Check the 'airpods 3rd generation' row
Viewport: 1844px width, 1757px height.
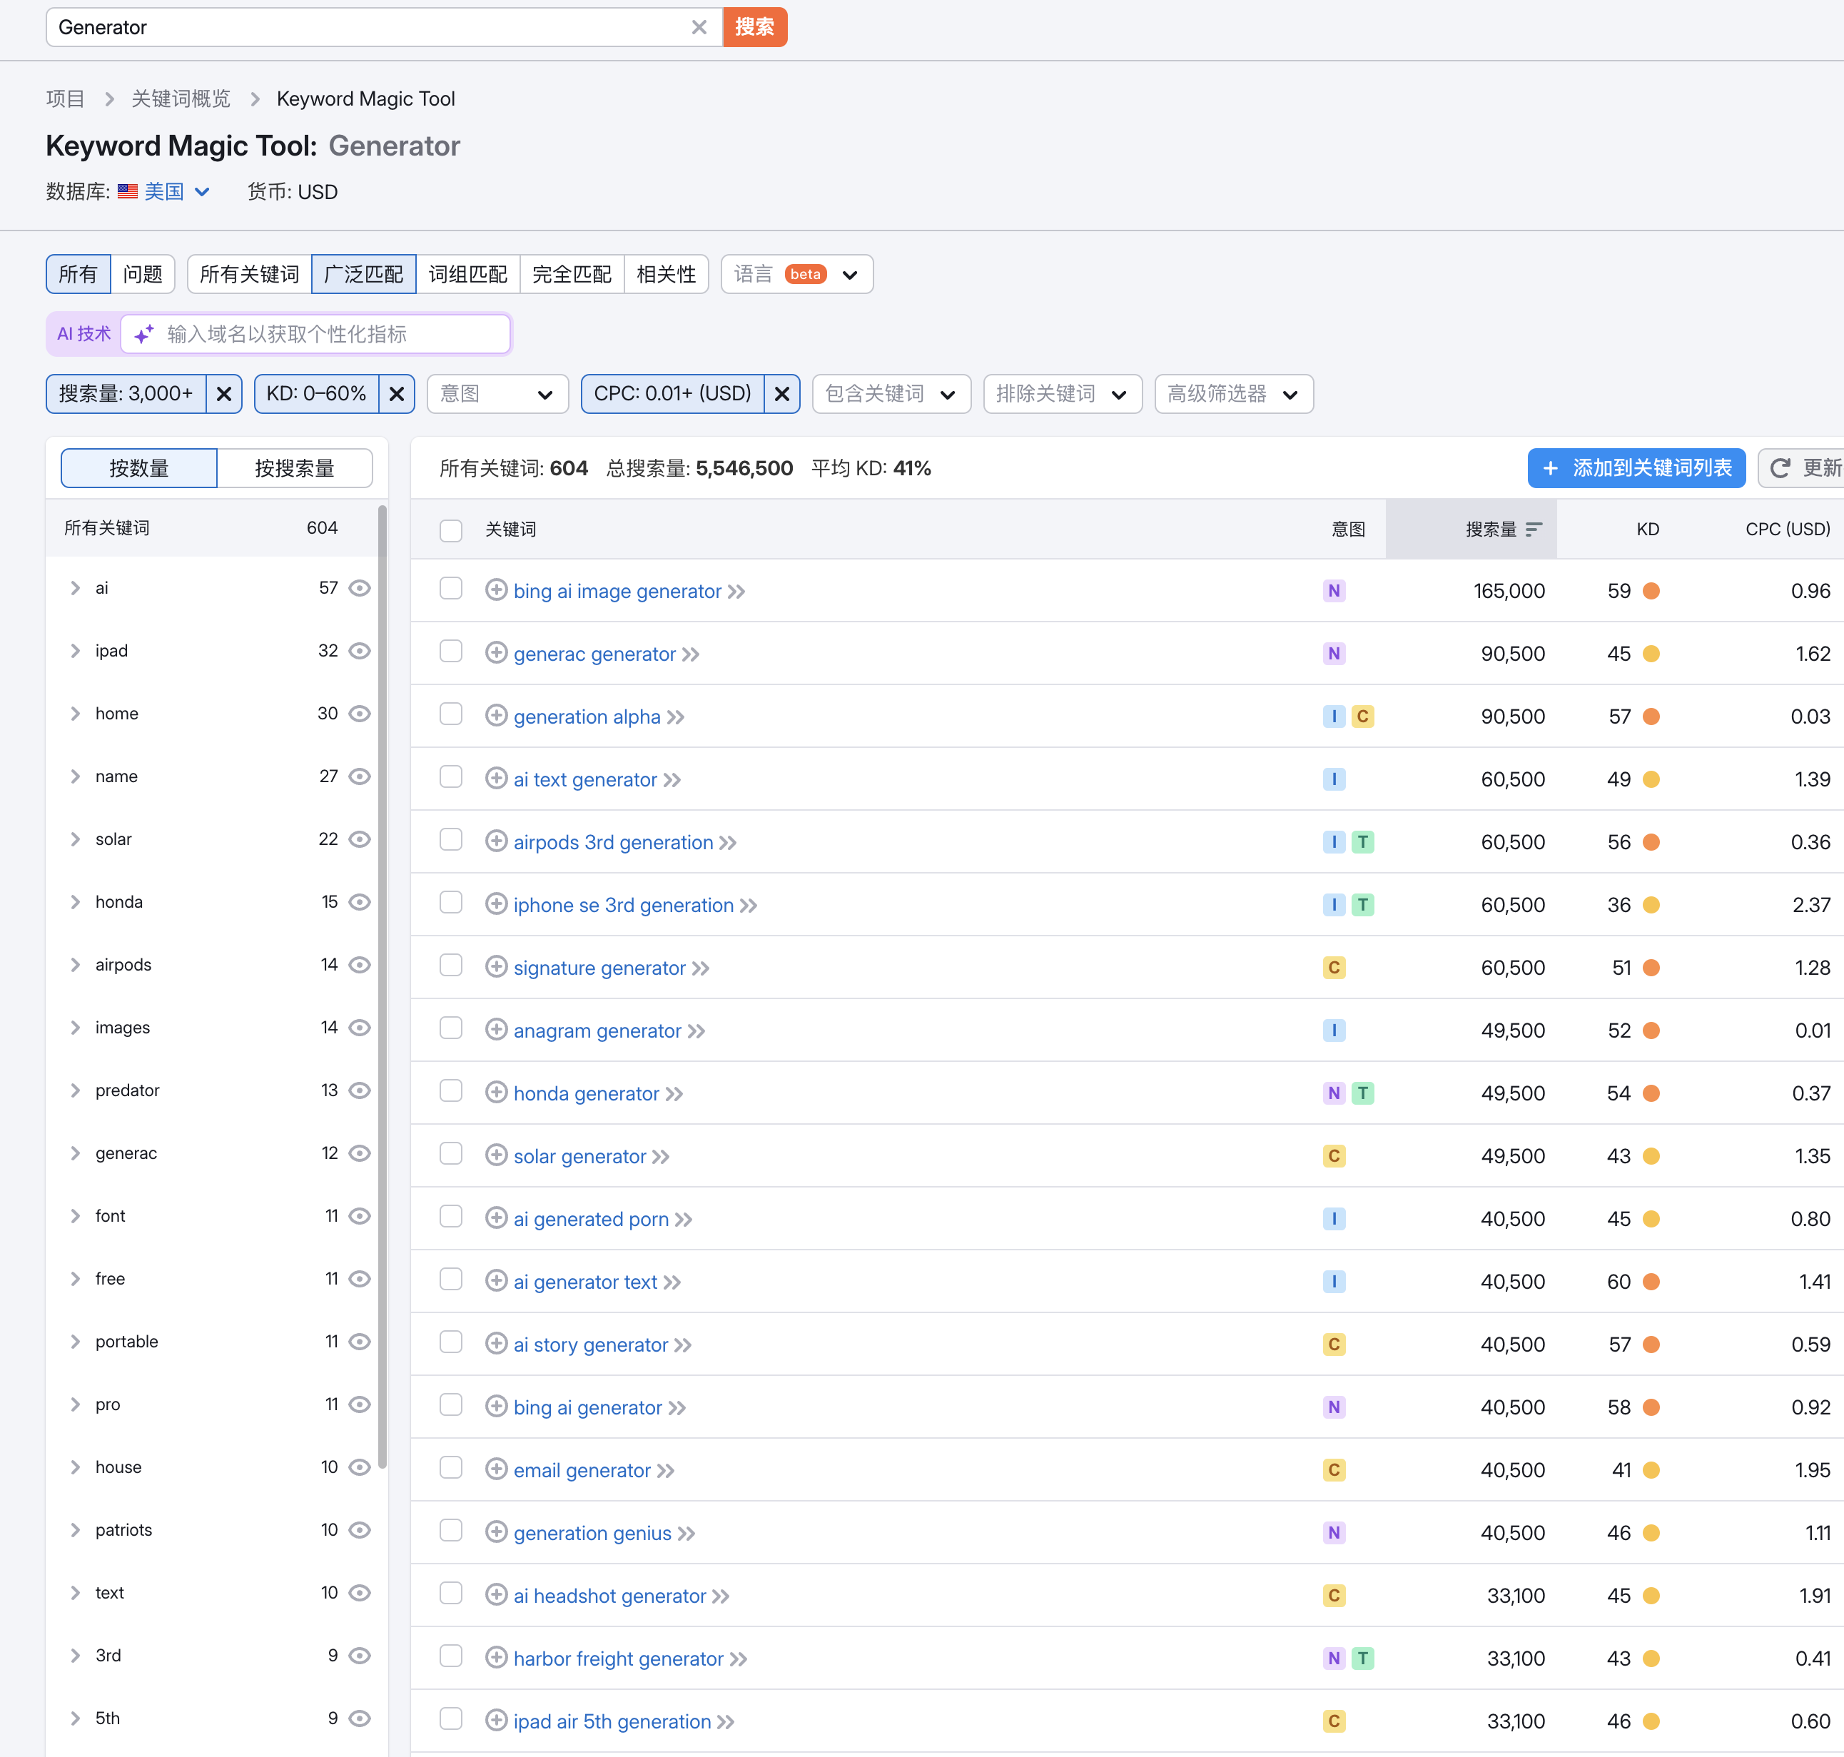(452, 840)
